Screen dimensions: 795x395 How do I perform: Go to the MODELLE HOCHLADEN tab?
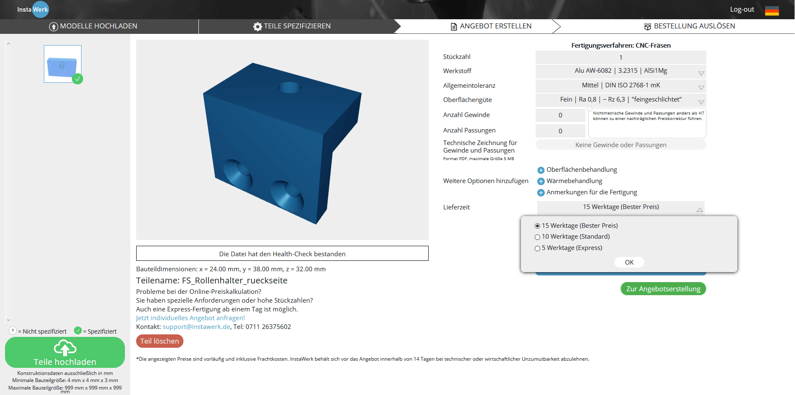coord(99,26)
